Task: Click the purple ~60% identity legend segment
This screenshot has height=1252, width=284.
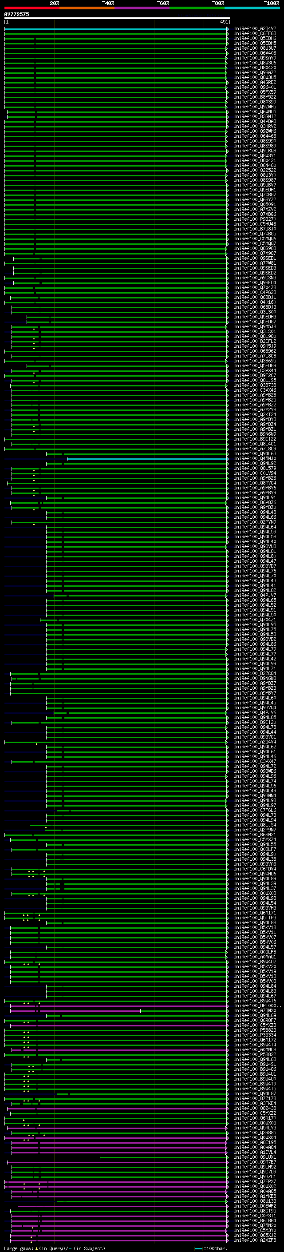Action: coord(142,8)
